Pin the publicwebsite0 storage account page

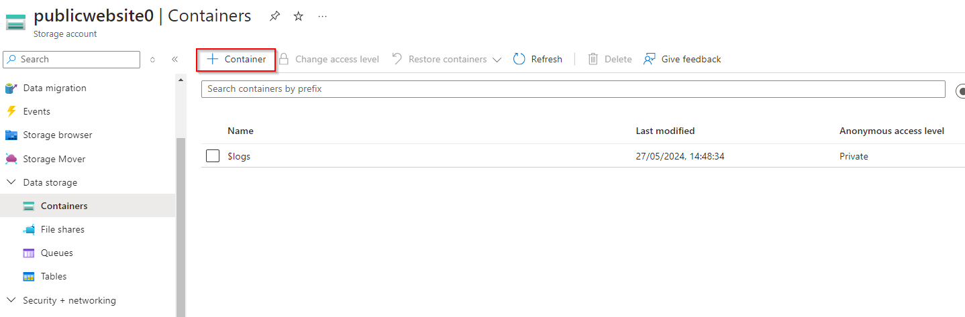(x=274, y=17)
